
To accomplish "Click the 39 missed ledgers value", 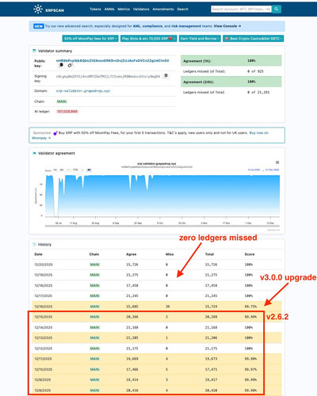I will pos(167,307).
